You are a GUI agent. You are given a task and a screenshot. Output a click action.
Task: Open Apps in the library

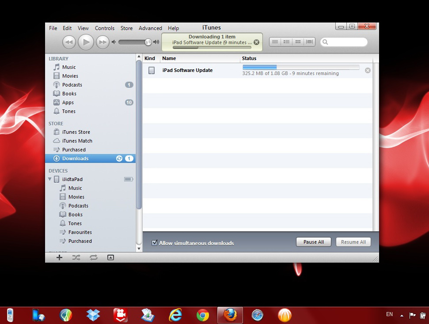click(x=90, y=102)
